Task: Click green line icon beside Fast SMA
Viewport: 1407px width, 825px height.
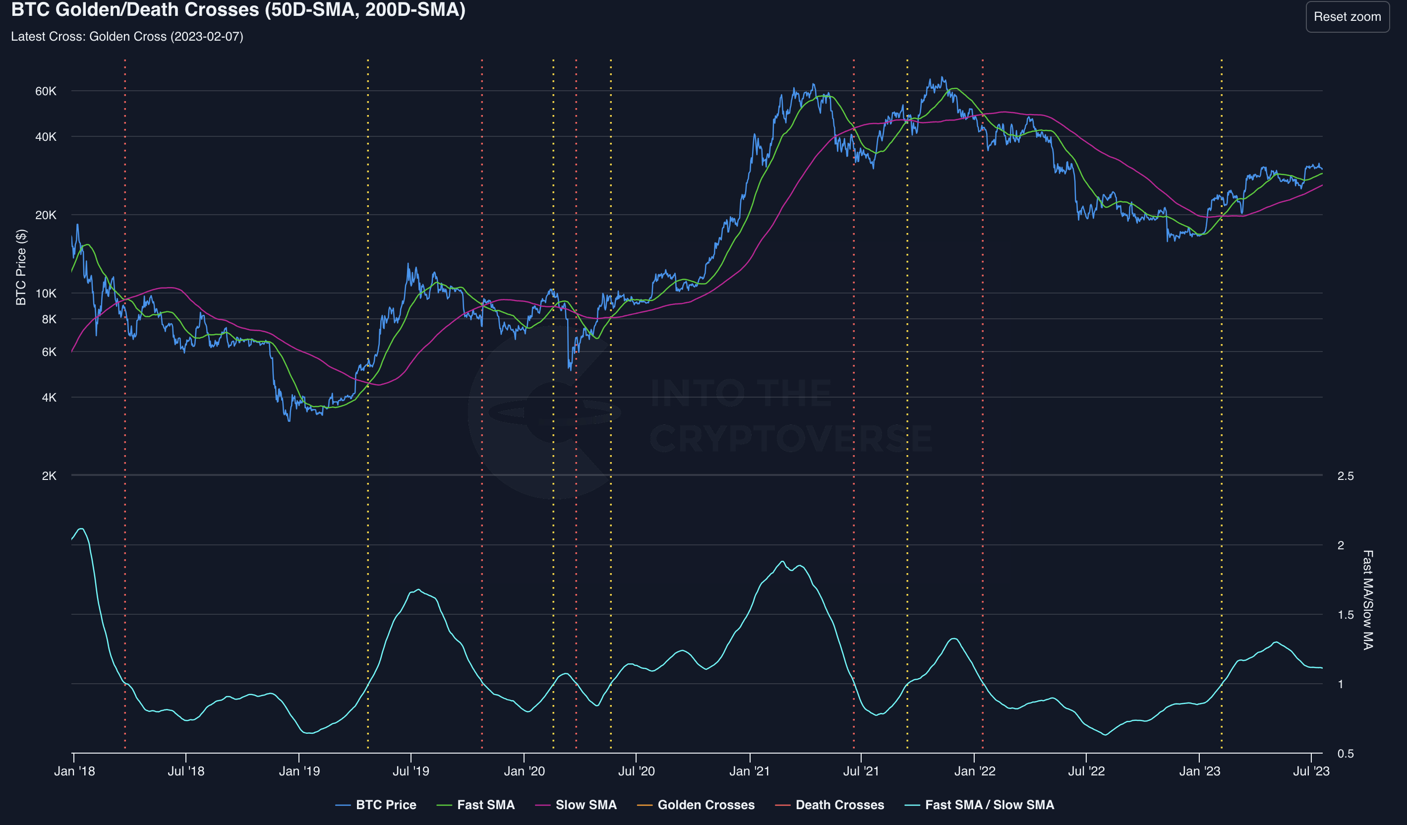Action: tap(444, 806)
